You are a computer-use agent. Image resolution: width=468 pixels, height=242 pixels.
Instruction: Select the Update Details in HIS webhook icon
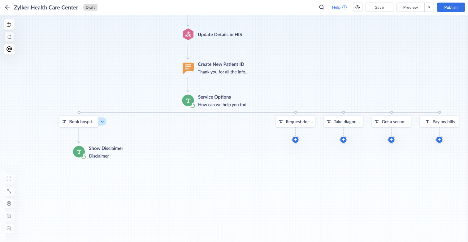coord(188,35)
